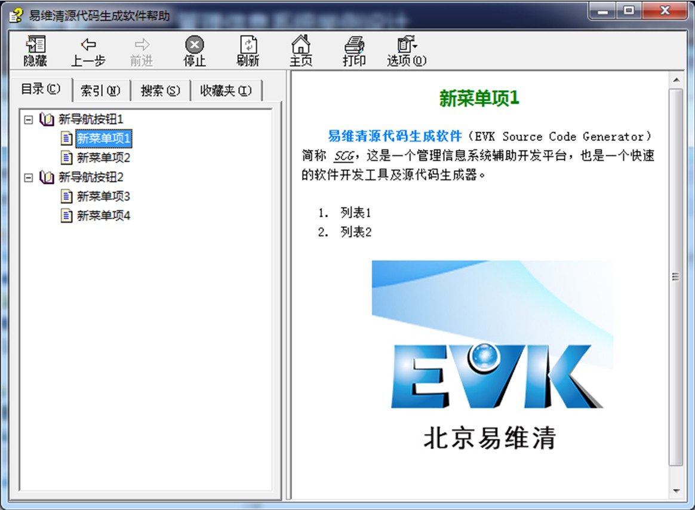Click the 隐藏 (Hide) toolbar icon

tap(35, 44)
